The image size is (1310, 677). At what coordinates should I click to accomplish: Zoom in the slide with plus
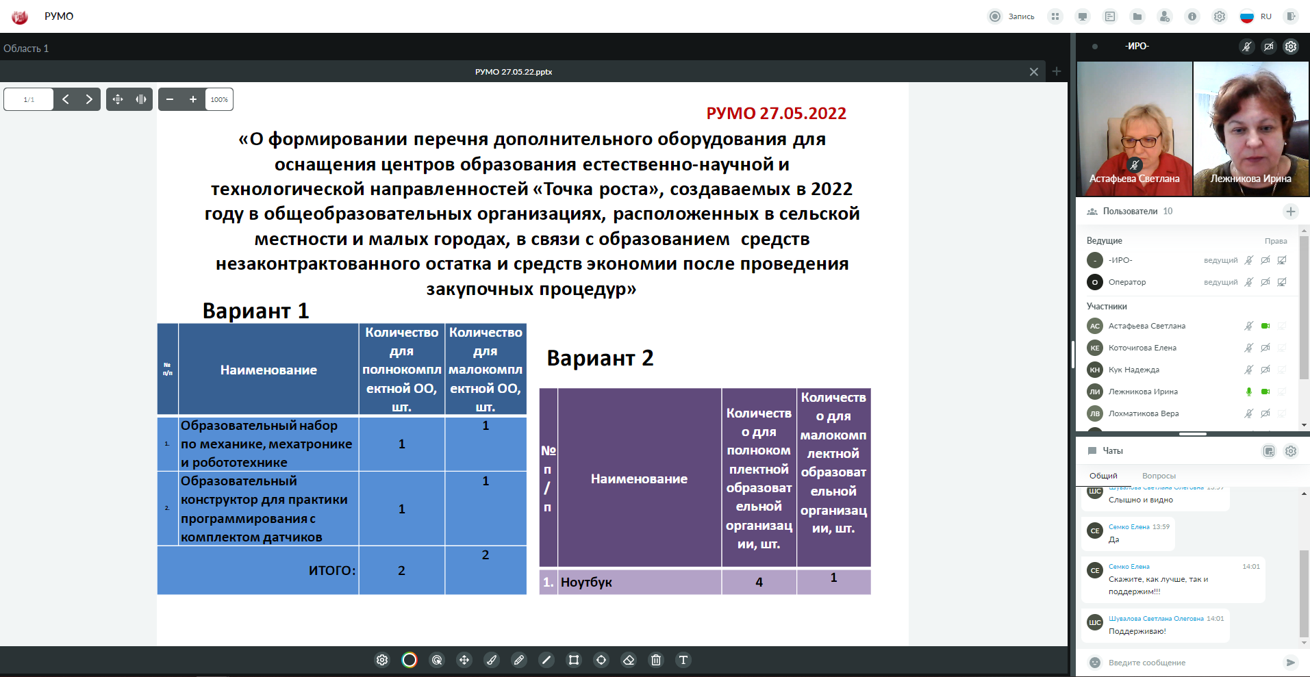193,99
